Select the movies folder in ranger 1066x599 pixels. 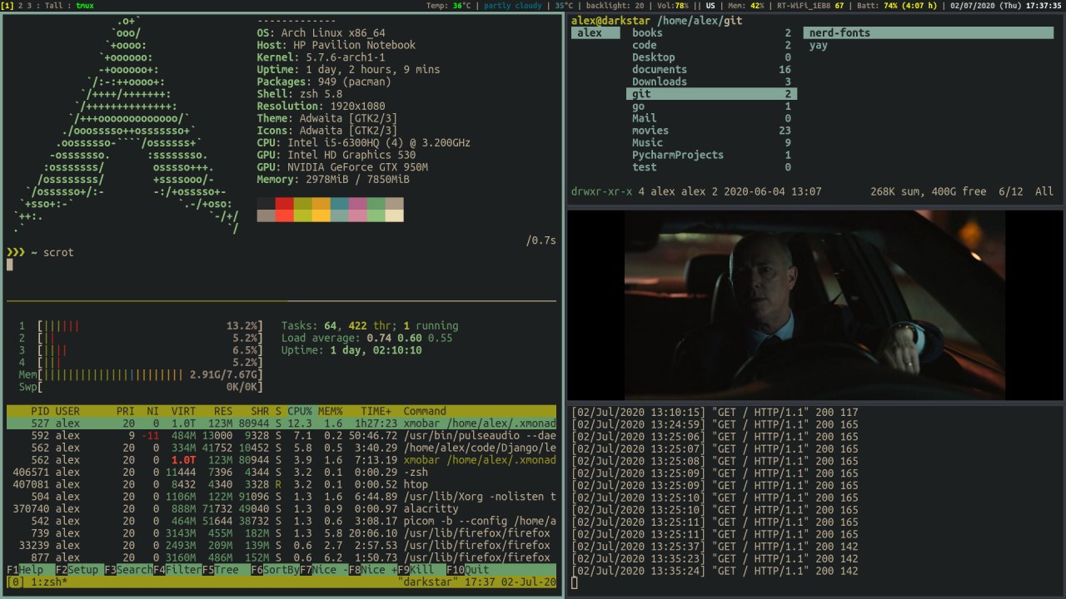coord(711,131)
